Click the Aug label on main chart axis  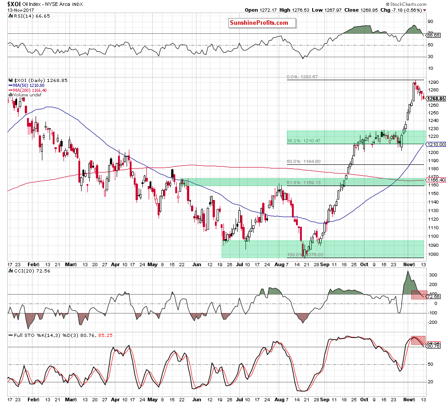pyautogui.click(x=279, y=264)
